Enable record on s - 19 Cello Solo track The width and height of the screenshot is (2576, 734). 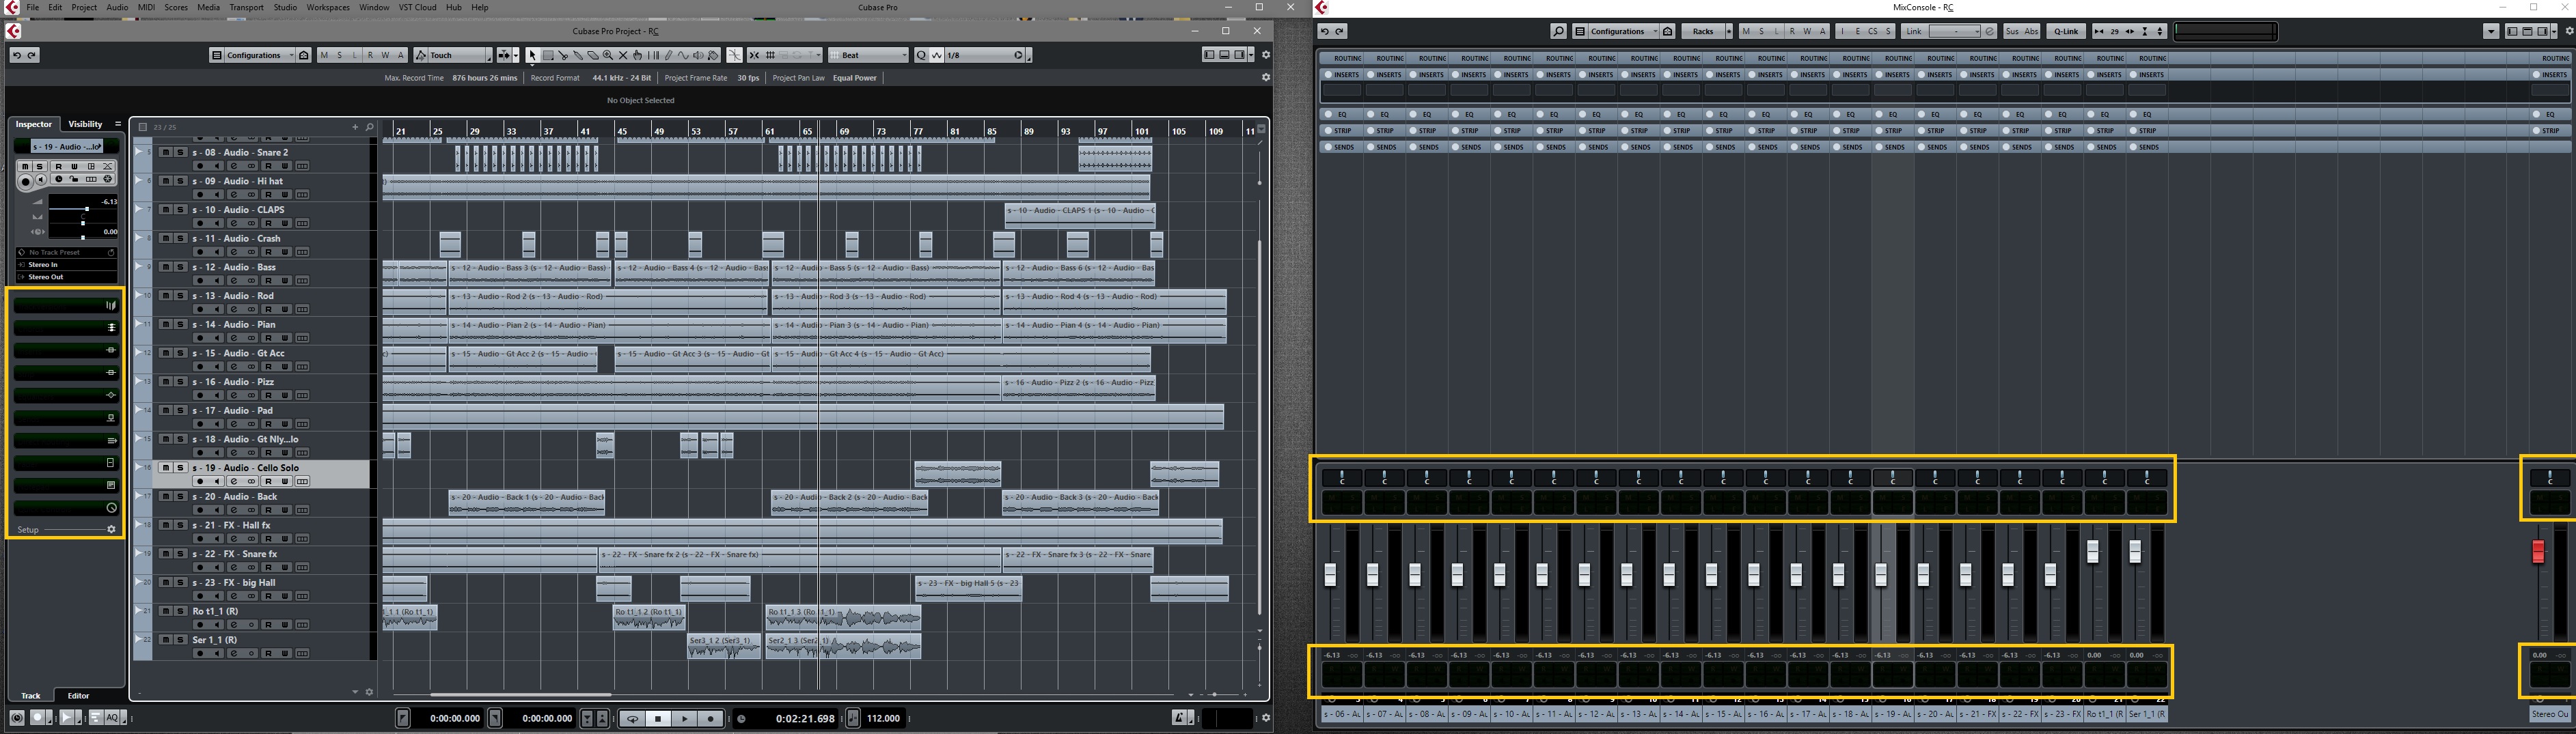pos(200,481)
